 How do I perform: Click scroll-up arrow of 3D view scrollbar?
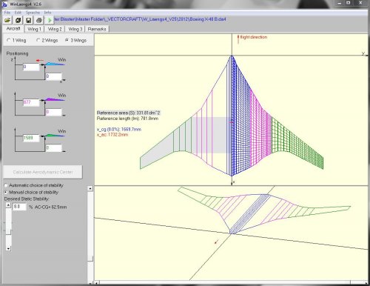pyautogui.click(x=90, y=189)
